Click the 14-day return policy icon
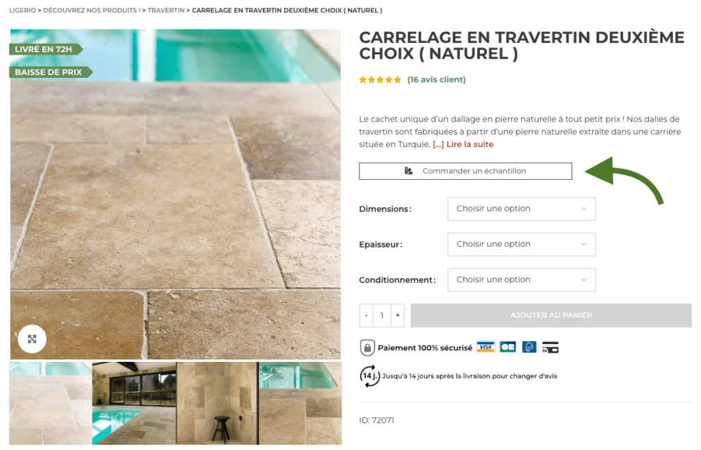 tap(370, 376)
